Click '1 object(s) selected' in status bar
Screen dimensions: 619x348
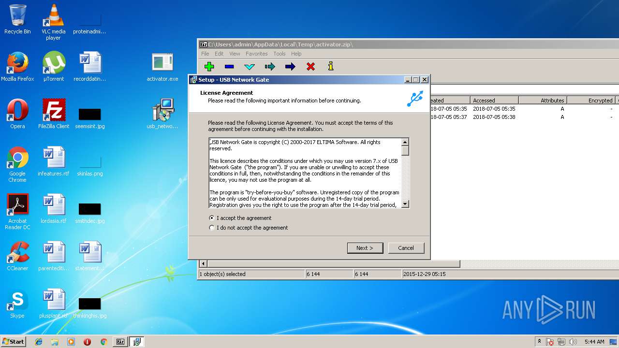222,274
